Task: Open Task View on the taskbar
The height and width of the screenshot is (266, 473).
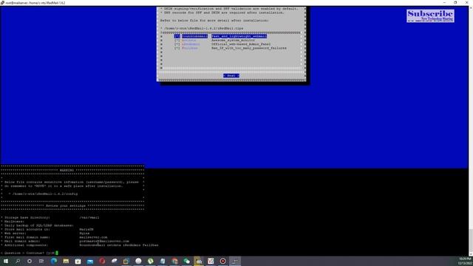Action: [x=41, y=261]
